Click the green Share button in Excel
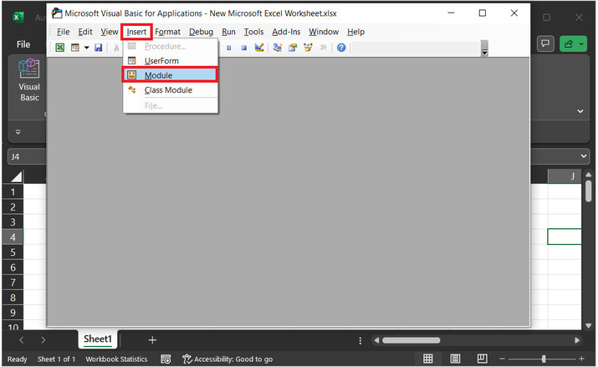This screenshot has width=598, height=367. tap(572, 43)
